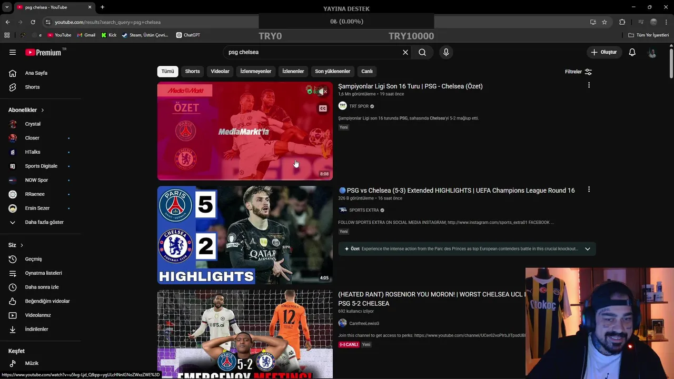
Task: Toggle mute on video preview
Action: coord(322,92)
